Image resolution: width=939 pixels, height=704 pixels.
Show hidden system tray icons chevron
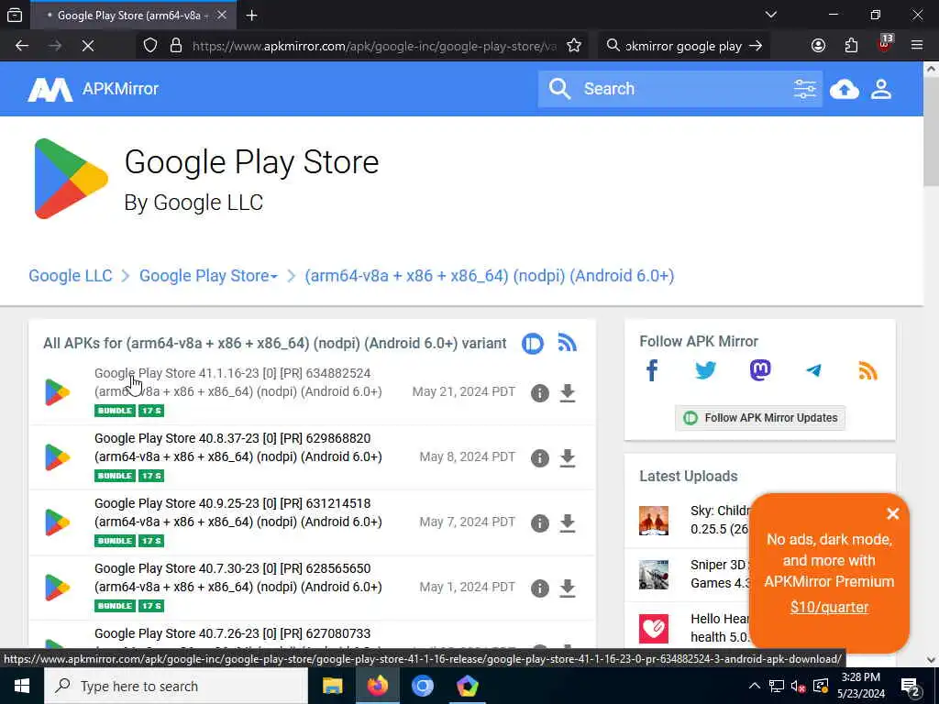(754, 686)
